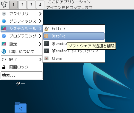Click the 終了 power icon
The width and height of the screenshot is (134, 113).
coord(4,59)
